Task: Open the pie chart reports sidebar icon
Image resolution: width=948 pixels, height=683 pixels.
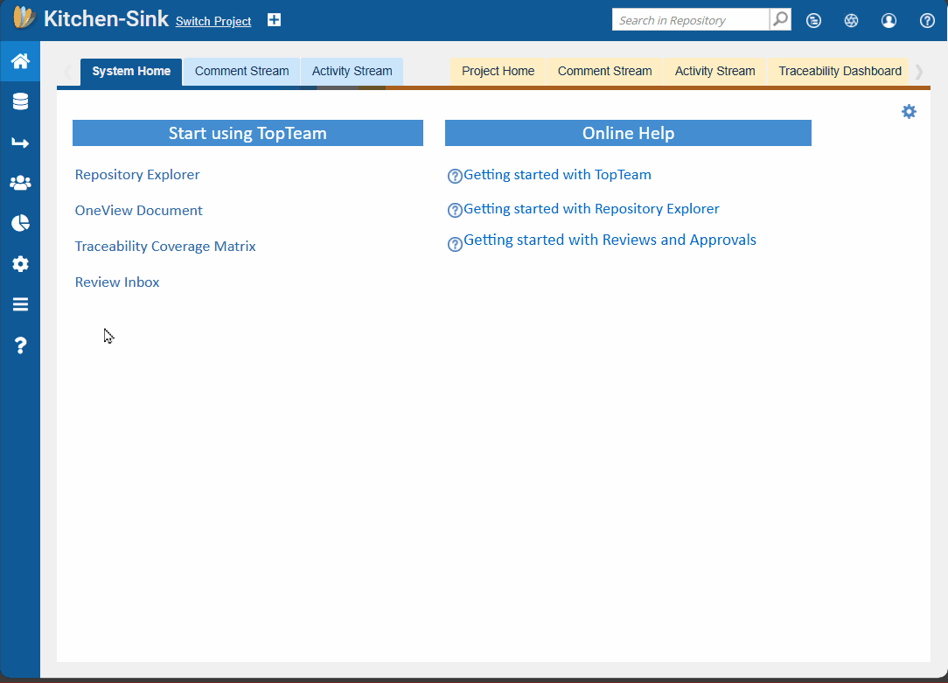Action: pos(21,223)
